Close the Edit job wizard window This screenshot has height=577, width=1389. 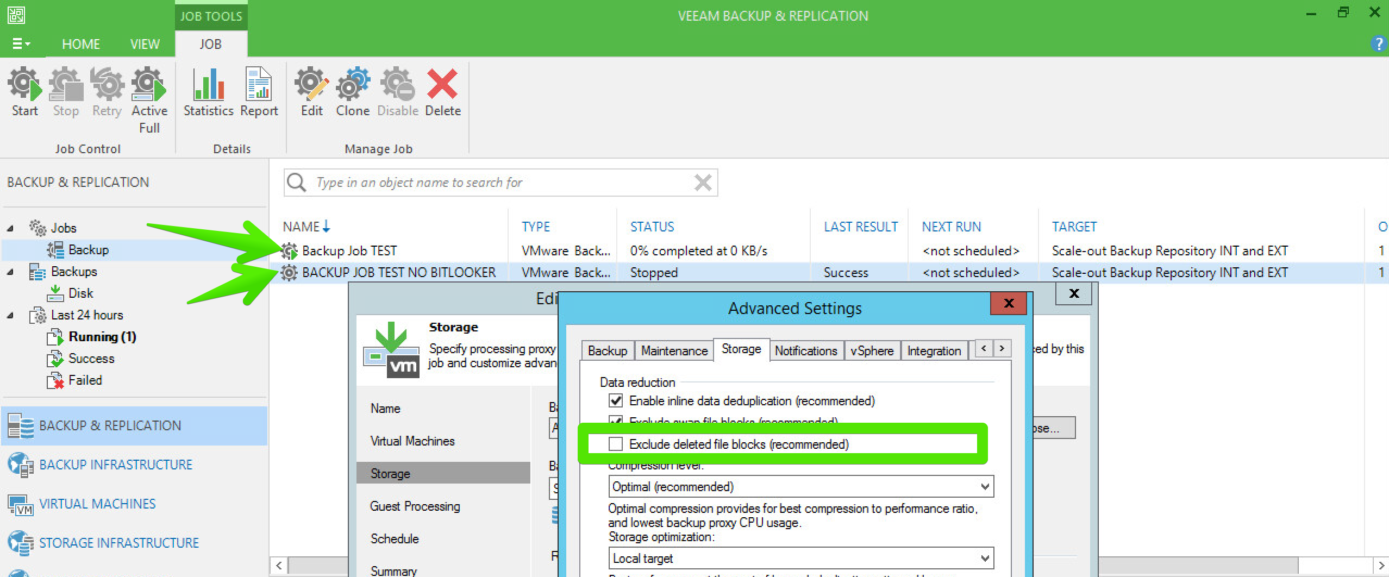click(1074, 293)
